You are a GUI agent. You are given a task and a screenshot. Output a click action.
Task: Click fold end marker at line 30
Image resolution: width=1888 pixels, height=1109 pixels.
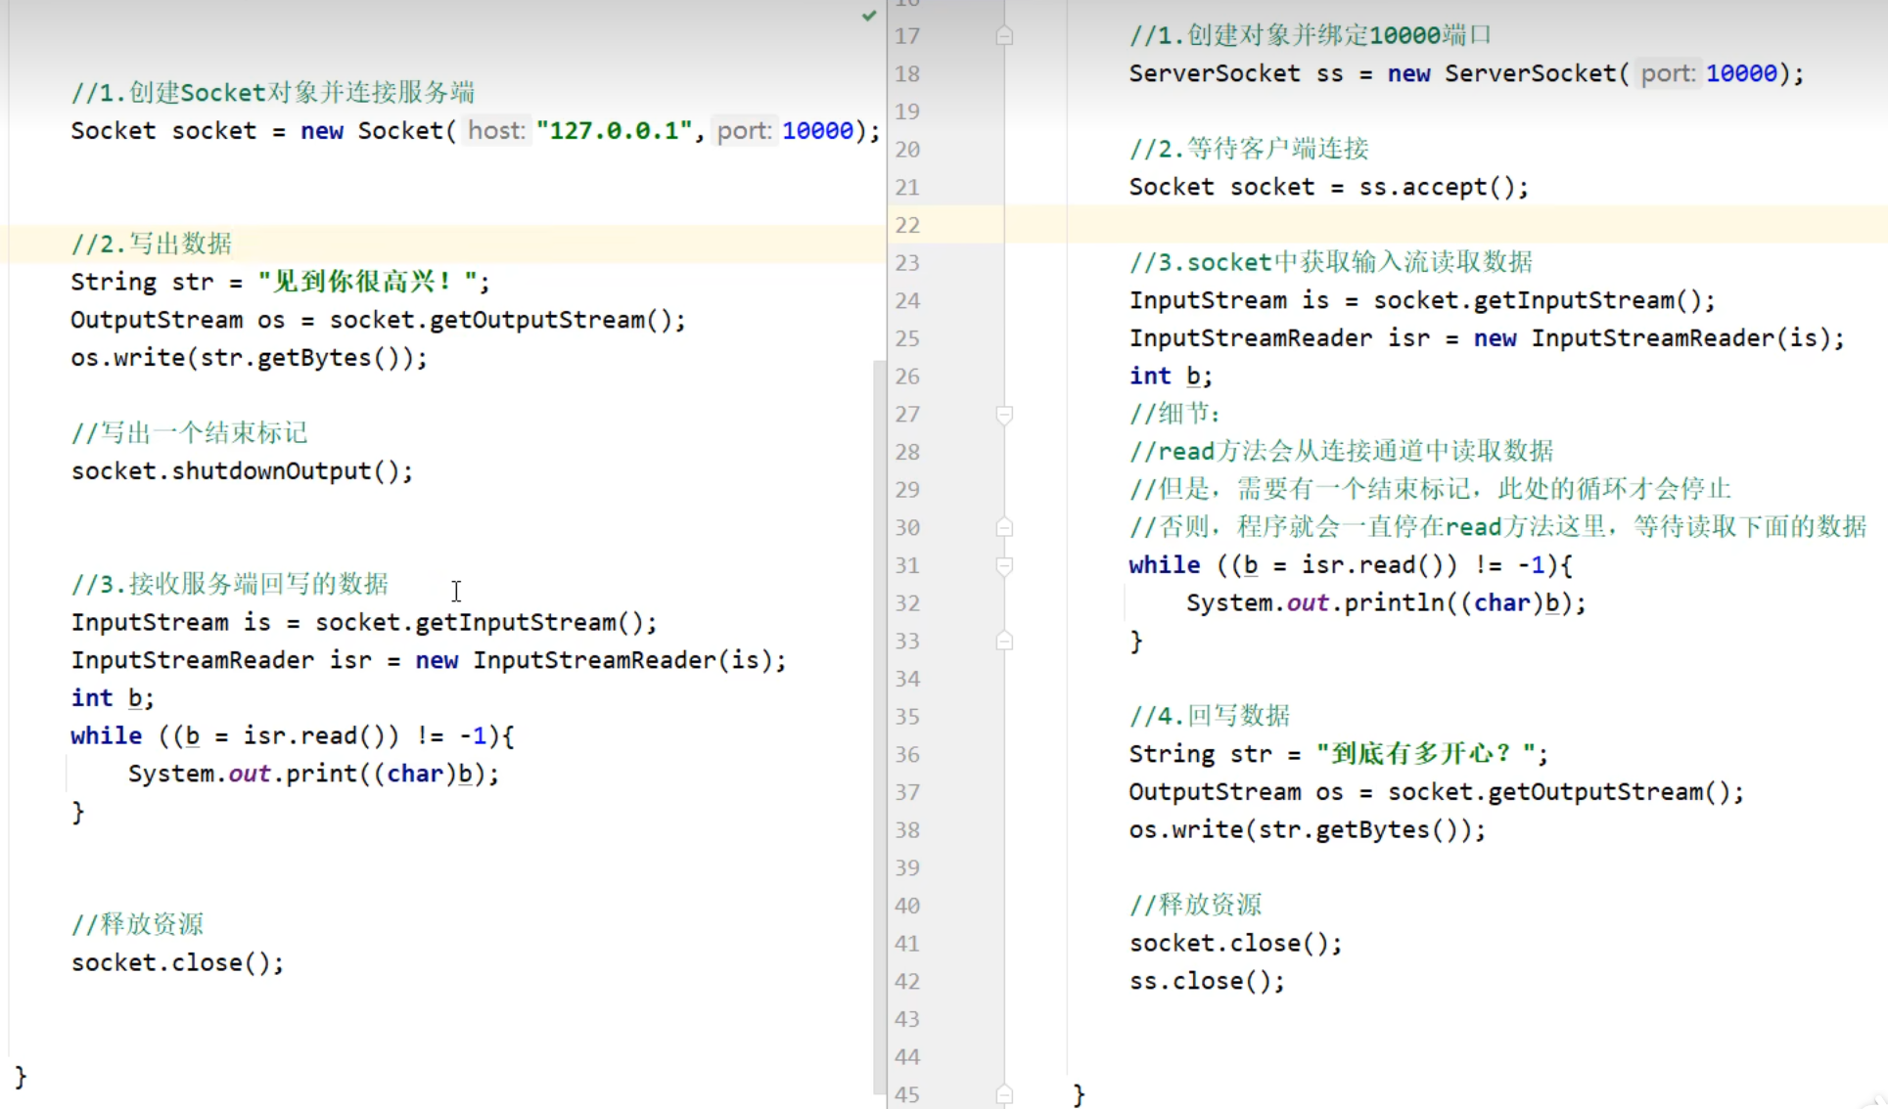coord(1004,528)
